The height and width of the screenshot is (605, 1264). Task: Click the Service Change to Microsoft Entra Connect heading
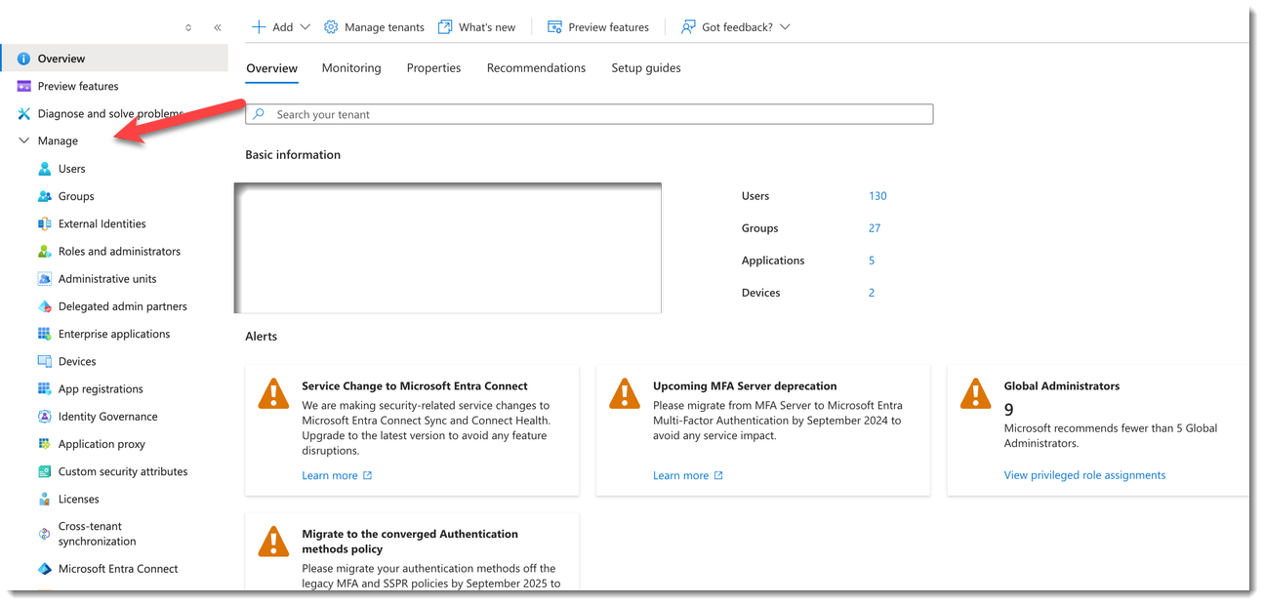[415, 386]
